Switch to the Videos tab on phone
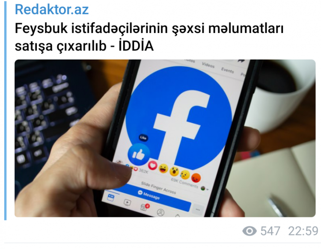The image size is (321, 249). [208, 65]
